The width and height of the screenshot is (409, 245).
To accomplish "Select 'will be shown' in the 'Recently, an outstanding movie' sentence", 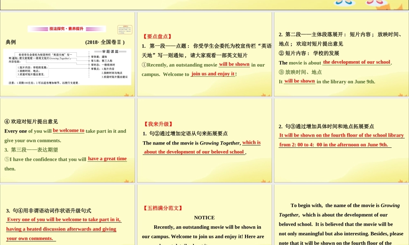I will (x=234, y=64).
